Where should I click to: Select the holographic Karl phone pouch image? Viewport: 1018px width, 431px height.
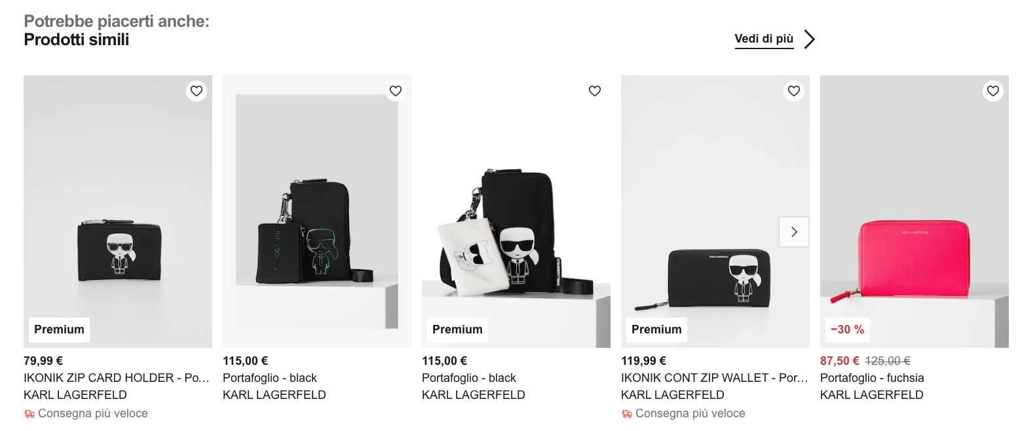317,212
